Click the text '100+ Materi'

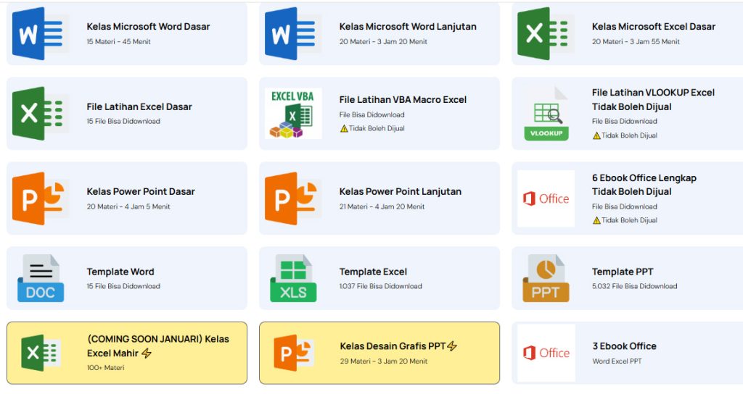point(106,368)
